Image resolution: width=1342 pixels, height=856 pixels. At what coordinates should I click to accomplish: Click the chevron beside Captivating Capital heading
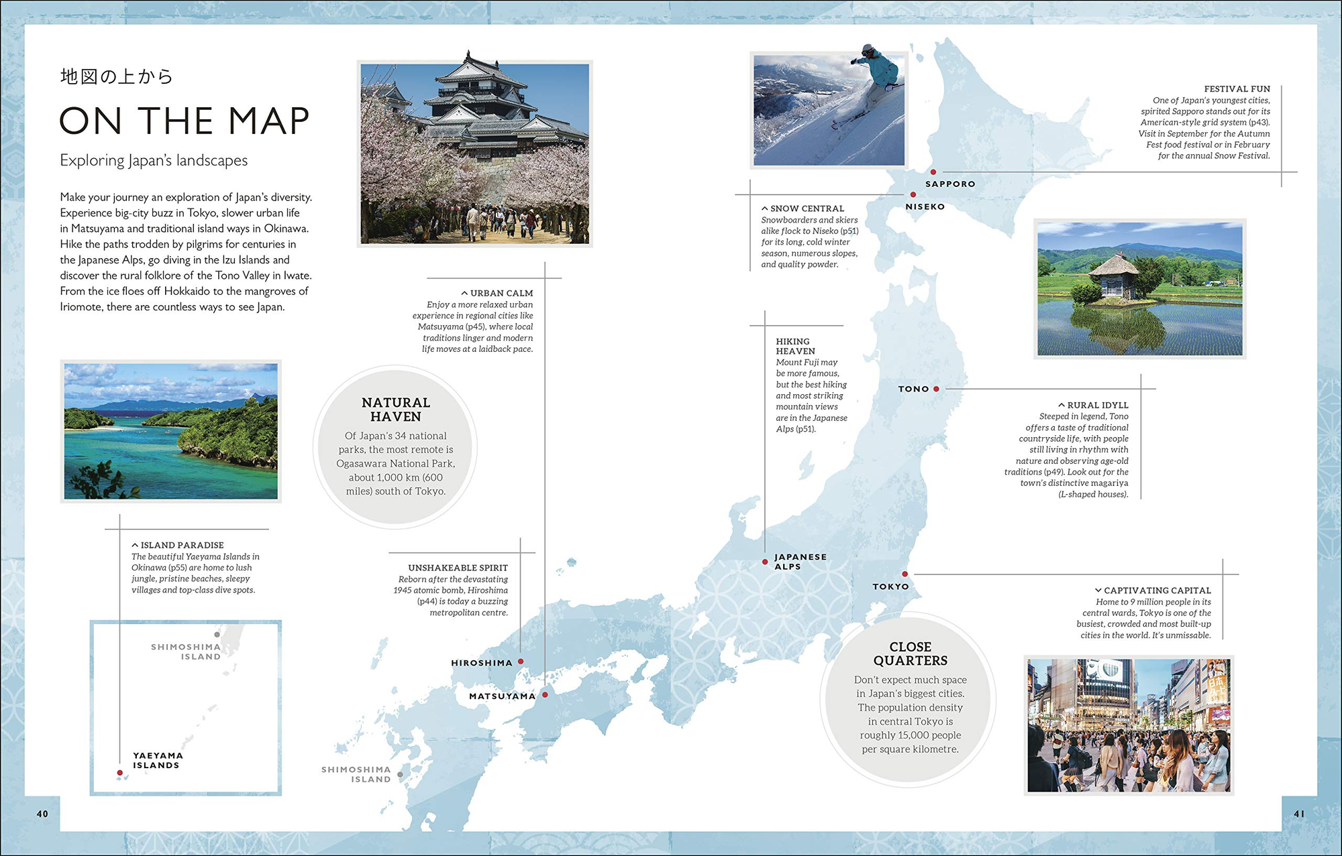pos(1098,591)
